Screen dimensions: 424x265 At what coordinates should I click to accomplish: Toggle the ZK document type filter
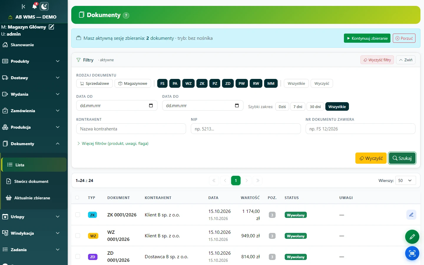[x=202, y=83]
